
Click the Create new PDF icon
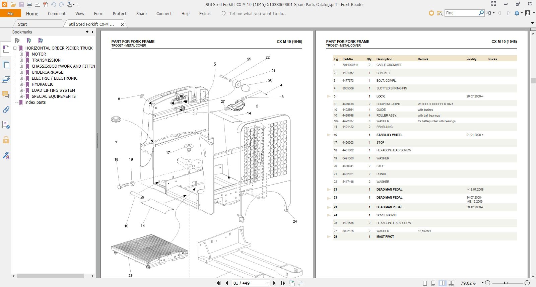click(46, 5)
